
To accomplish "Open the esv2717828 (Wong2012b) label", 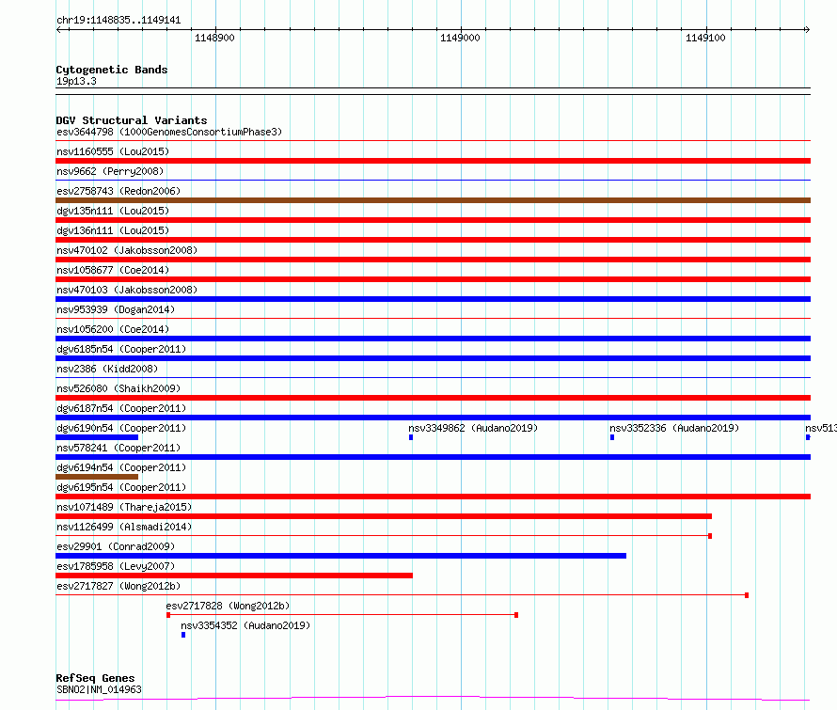I will 228,606.
